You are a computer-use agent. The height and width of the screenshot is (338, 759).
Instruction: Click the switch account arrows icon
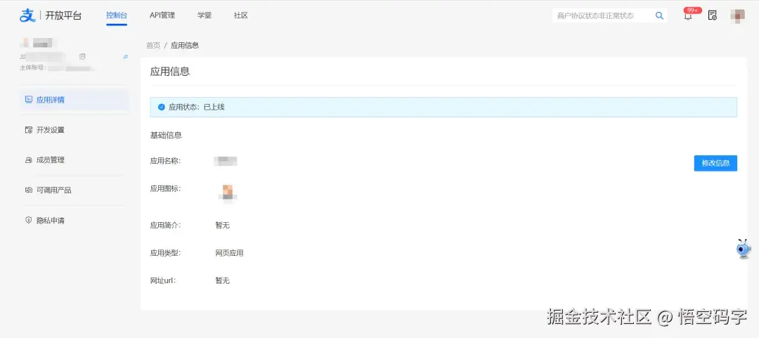[x=125, y=57]
